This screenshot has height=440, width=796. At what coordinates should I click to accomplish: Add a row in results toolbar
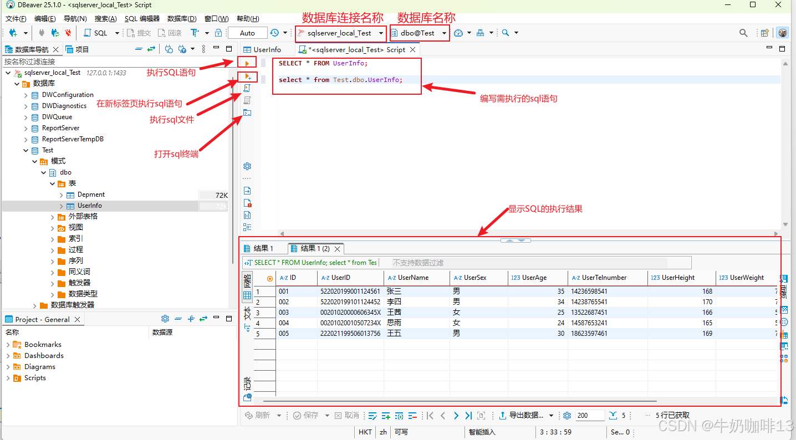click(386, 415)
